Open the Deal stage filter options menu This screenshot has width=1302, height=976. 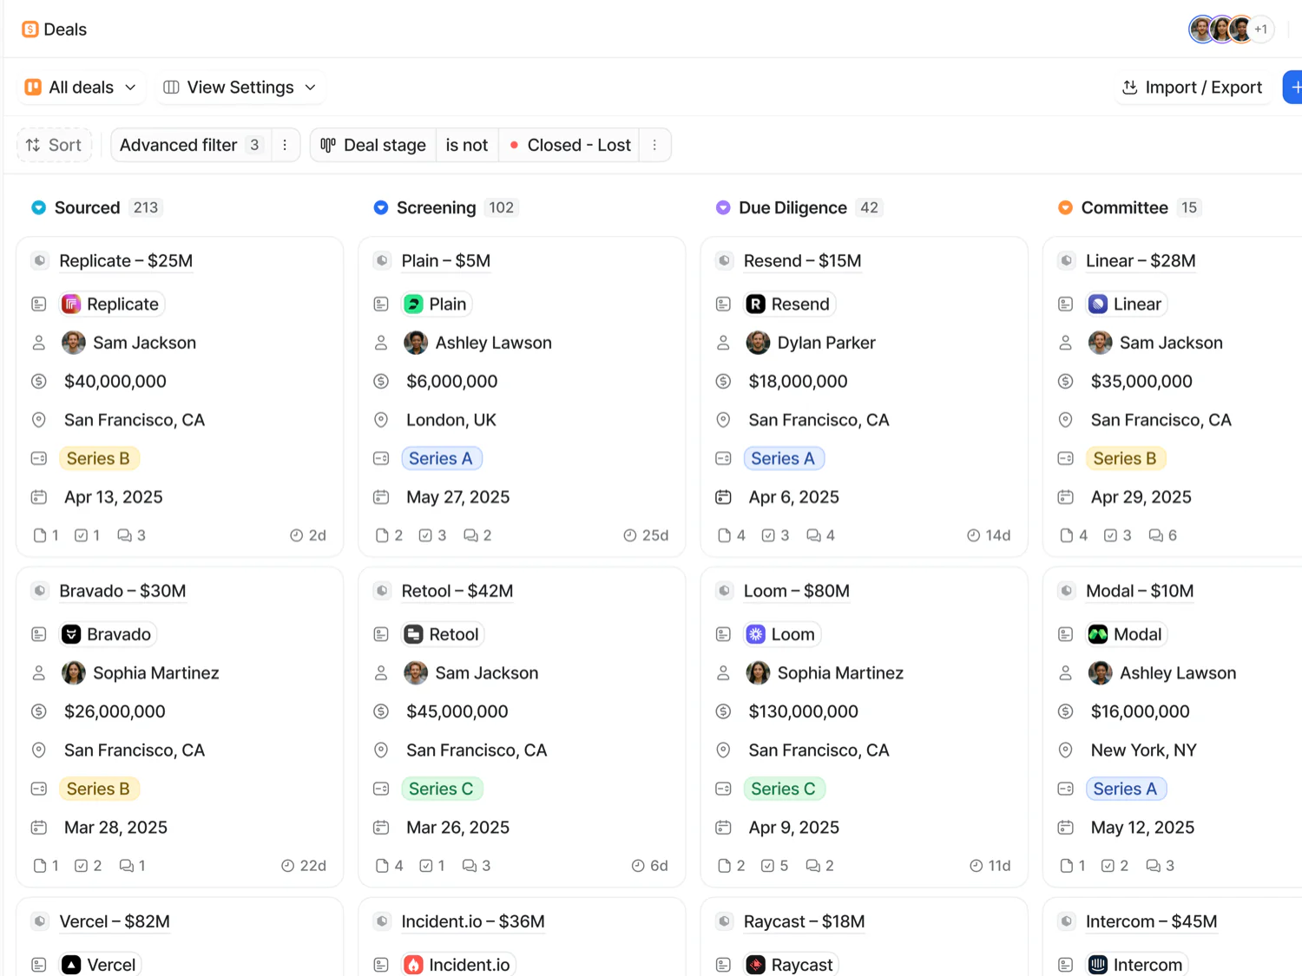coord(654,146)
